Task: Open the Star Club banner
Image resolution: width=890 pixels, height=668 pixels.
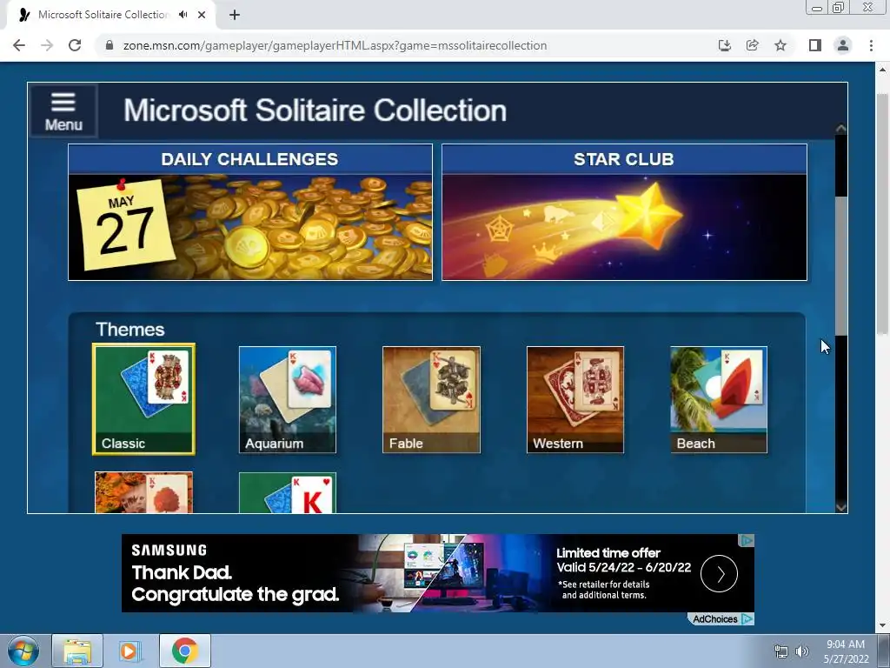Action: (624, 212)
